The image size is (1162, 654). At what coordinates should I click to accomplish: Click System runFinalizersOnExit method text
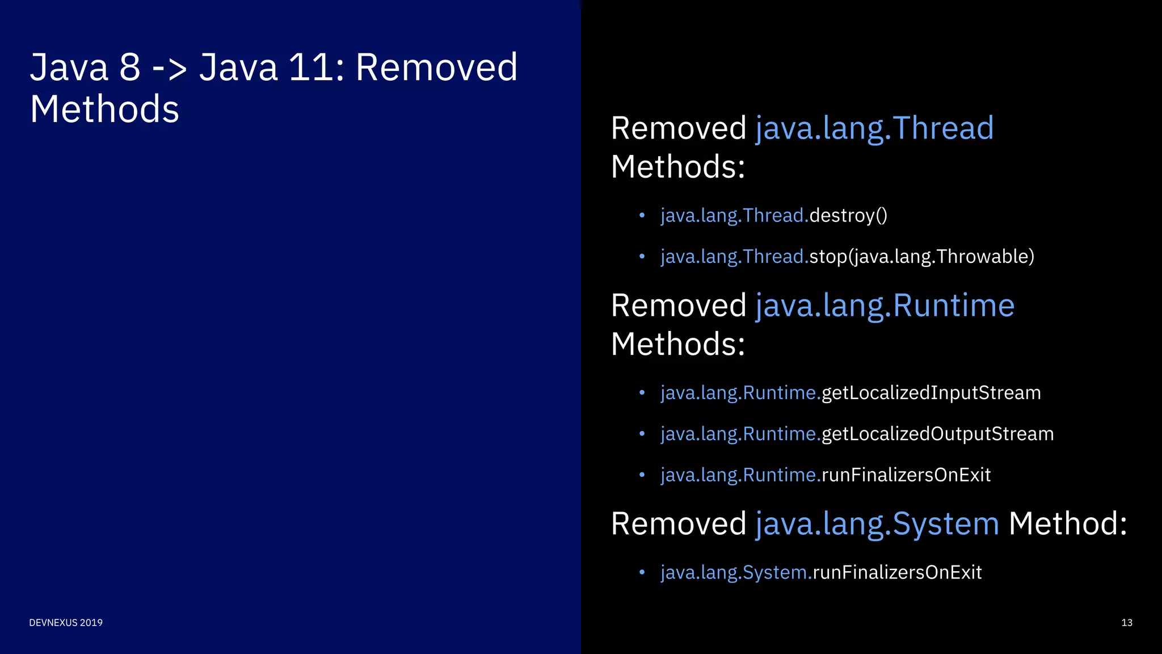coord(897,572)
